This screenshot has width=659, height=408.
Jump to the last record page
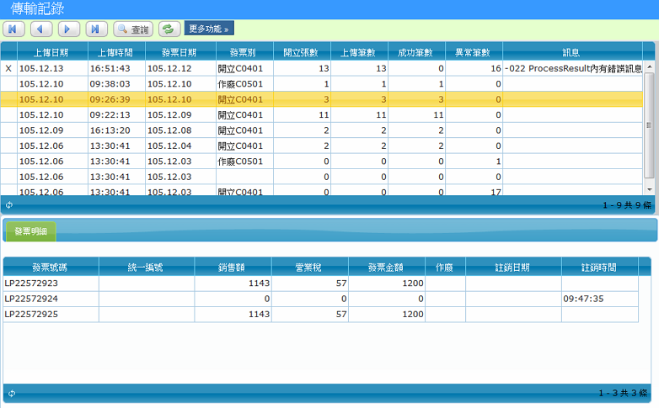(97, 29)
